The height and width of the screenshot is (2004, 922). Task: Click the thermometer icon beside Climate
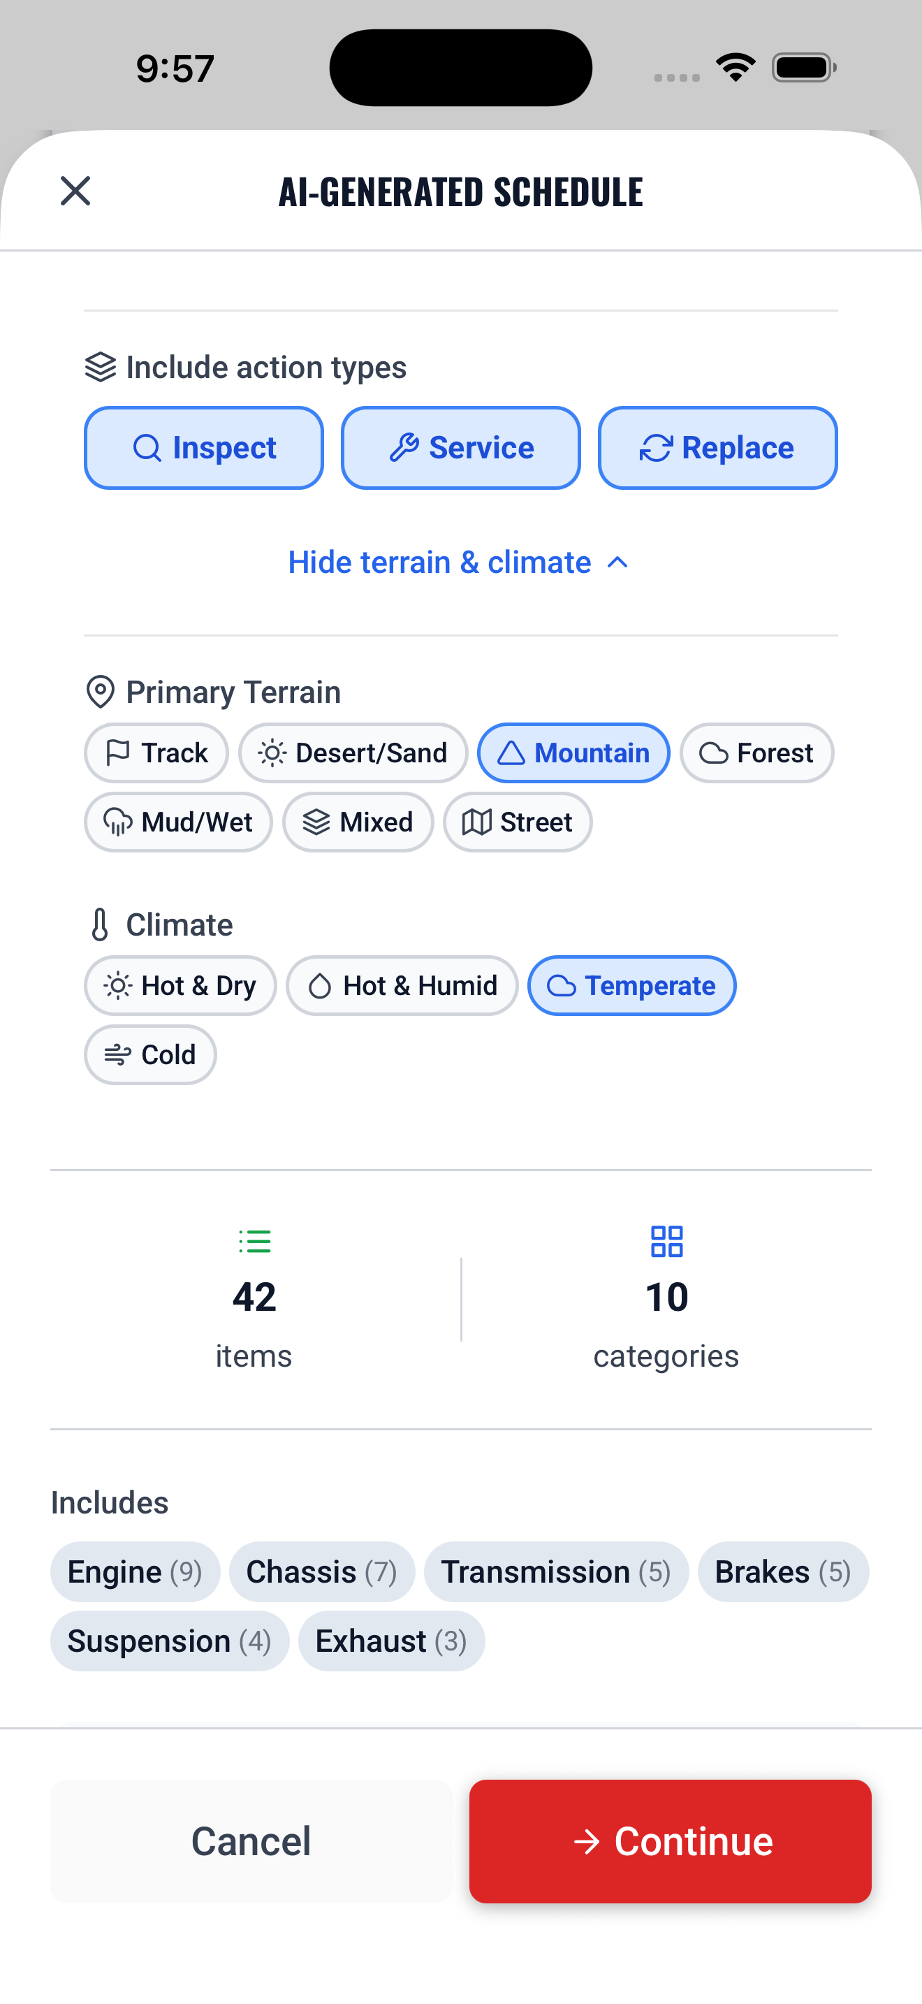pos(99,924)
